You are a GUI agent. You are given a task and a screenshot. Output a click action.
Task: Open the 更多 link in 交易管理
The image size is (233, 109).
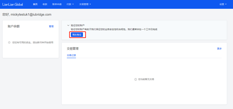coord(219,49)
